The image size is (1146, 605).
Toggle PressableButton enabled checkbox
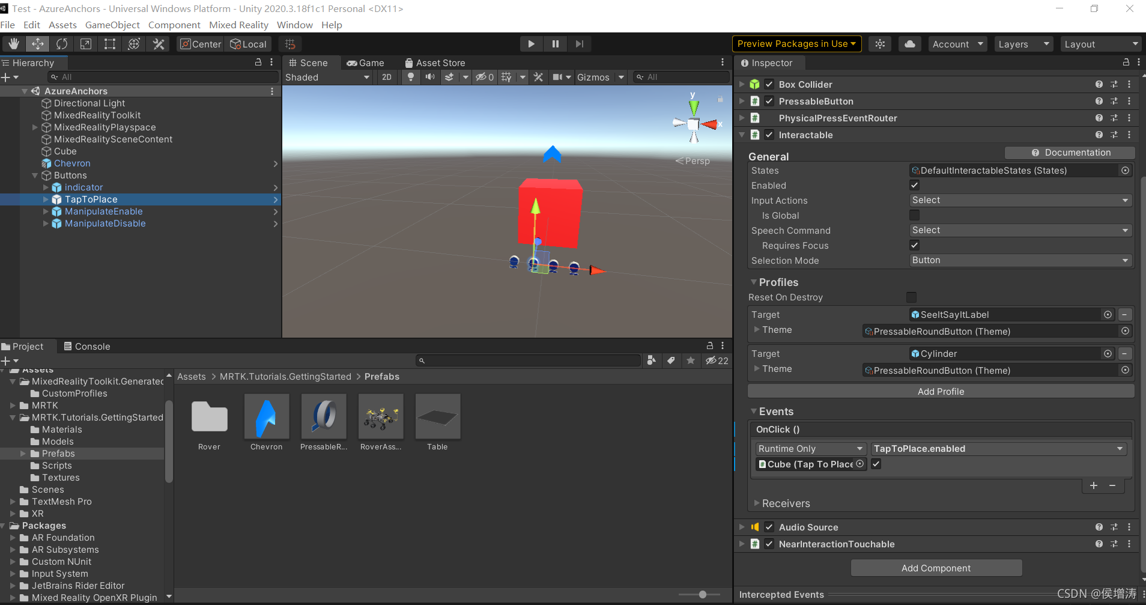(x=769, y=101)
